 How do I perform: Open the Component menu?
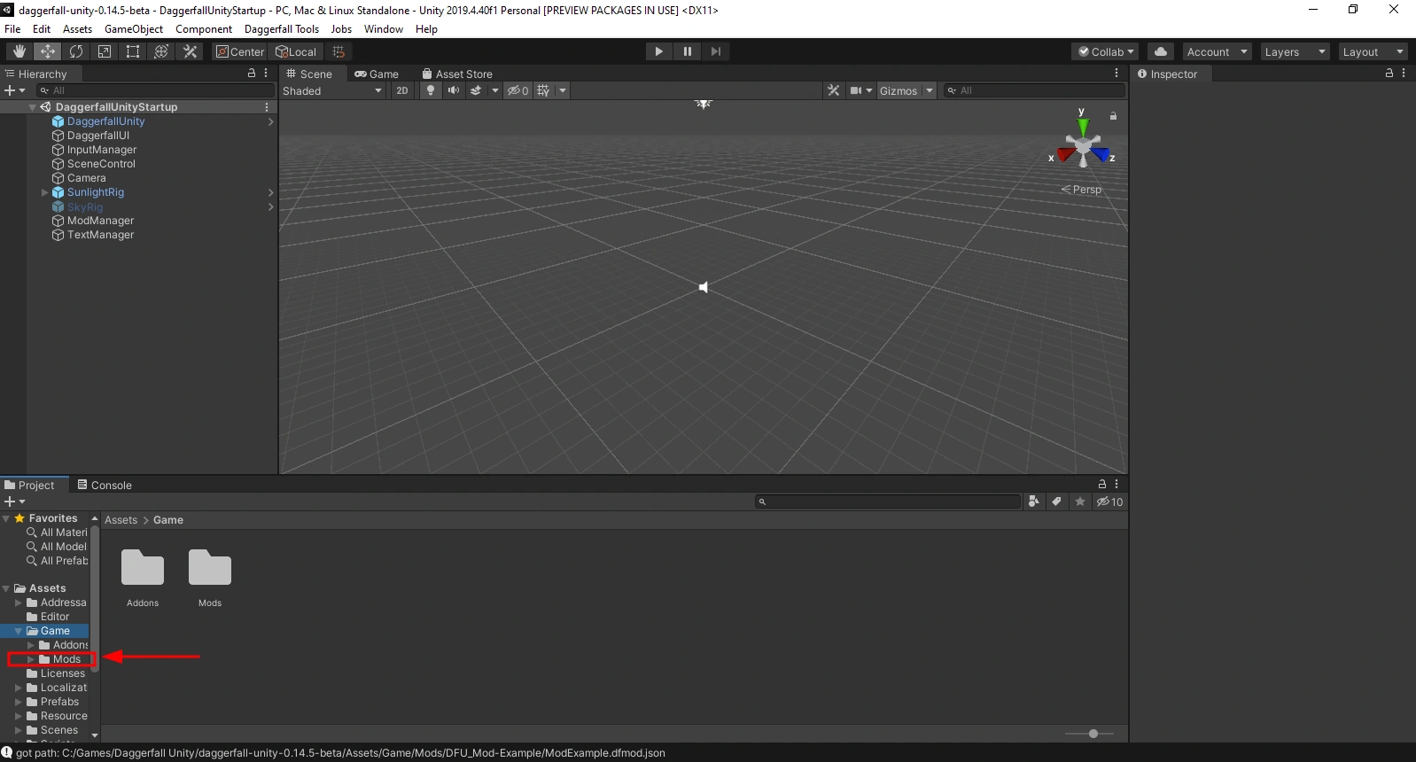[204, 29]
